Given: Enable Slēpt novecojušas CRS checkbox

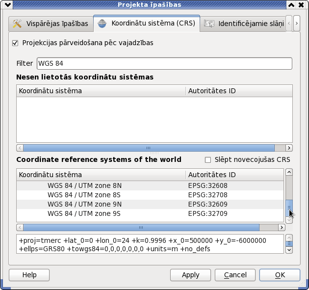Looking at the screenshot, I should tap(208, 160).
